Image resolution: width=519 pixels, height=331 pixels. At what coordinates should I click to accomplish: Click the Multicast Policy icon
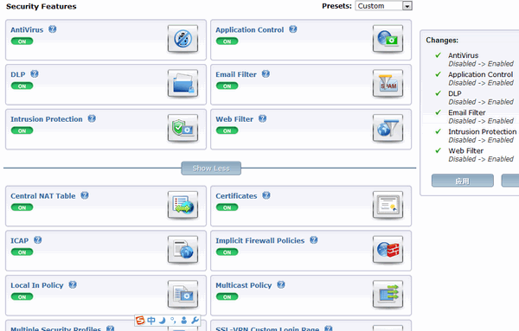[x=388, y=295]
